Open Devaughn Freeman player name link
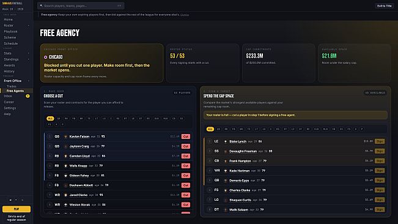 (x=243, y=151)
